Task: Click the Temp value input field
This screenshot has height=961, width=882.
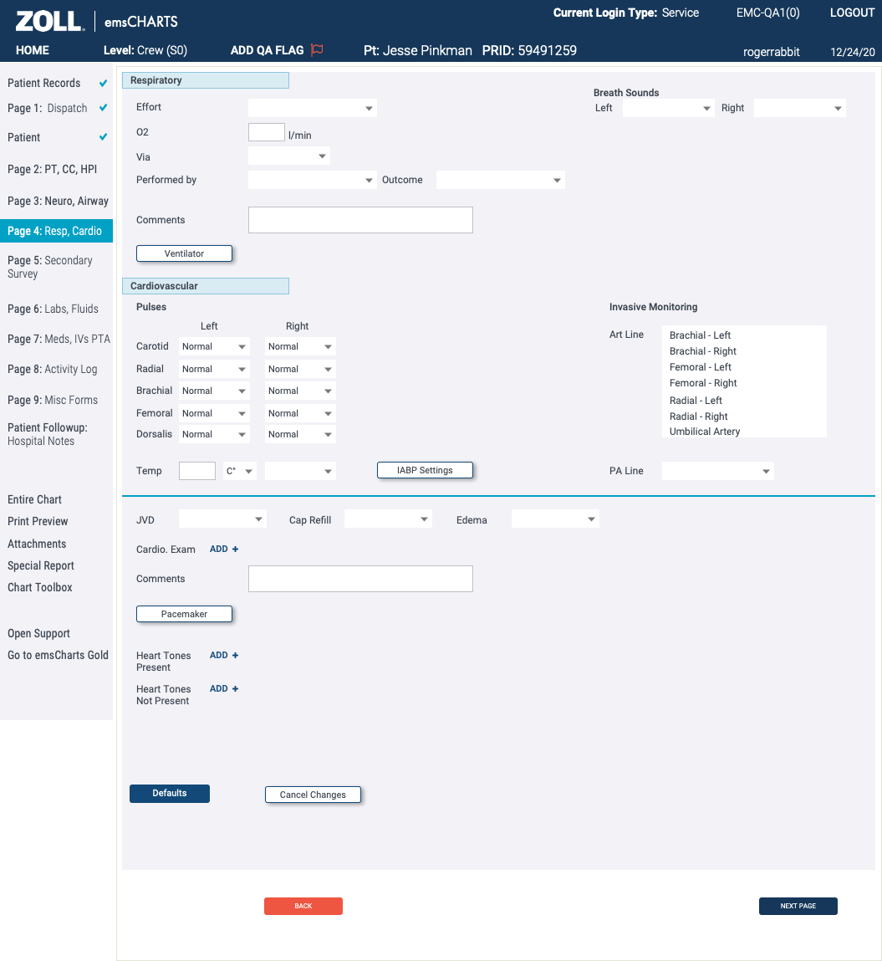Action: click(197, 471)
